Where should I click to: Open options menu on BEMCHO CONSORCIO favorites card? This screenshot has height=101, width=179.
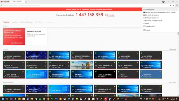[x=23, y=57]
